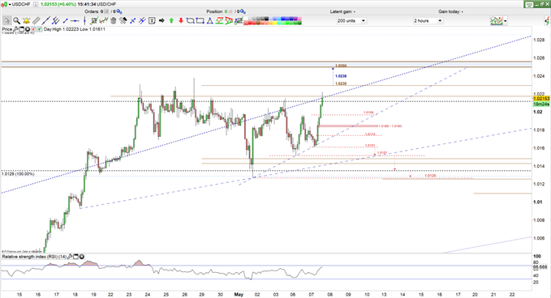This screenshot has height=298, width=551.
Task: Expand the chart indicators dropdown arrow
Action: pyautogui.click(x=506, y=21)
